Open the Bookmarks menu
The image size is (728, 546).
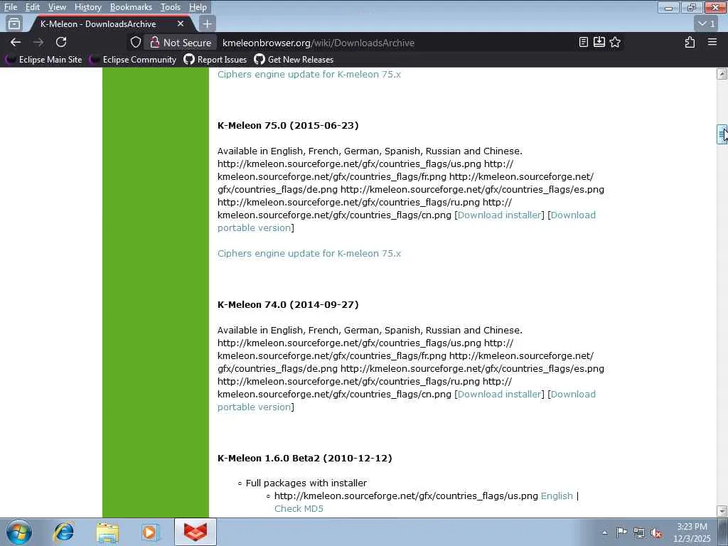point(131,7)
